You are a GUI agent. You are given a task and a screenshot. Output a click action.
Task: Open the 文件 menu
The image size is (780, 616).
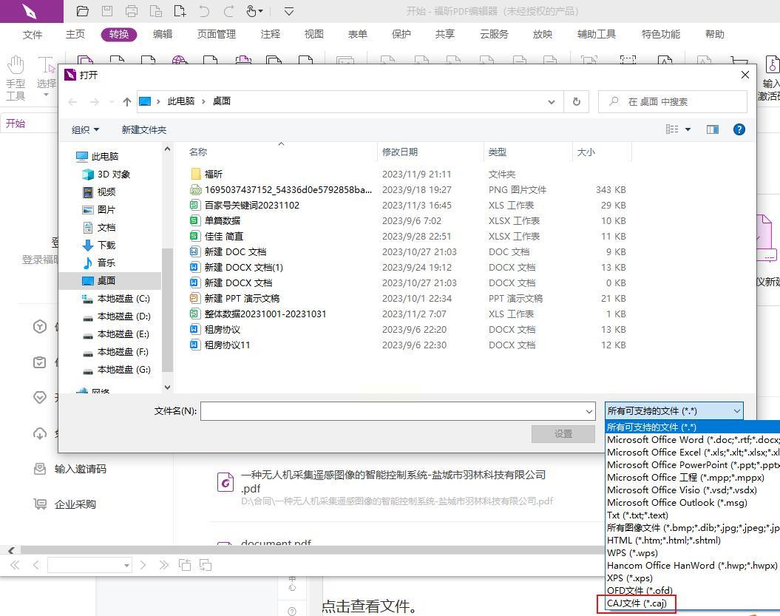(x=33, y=34)
